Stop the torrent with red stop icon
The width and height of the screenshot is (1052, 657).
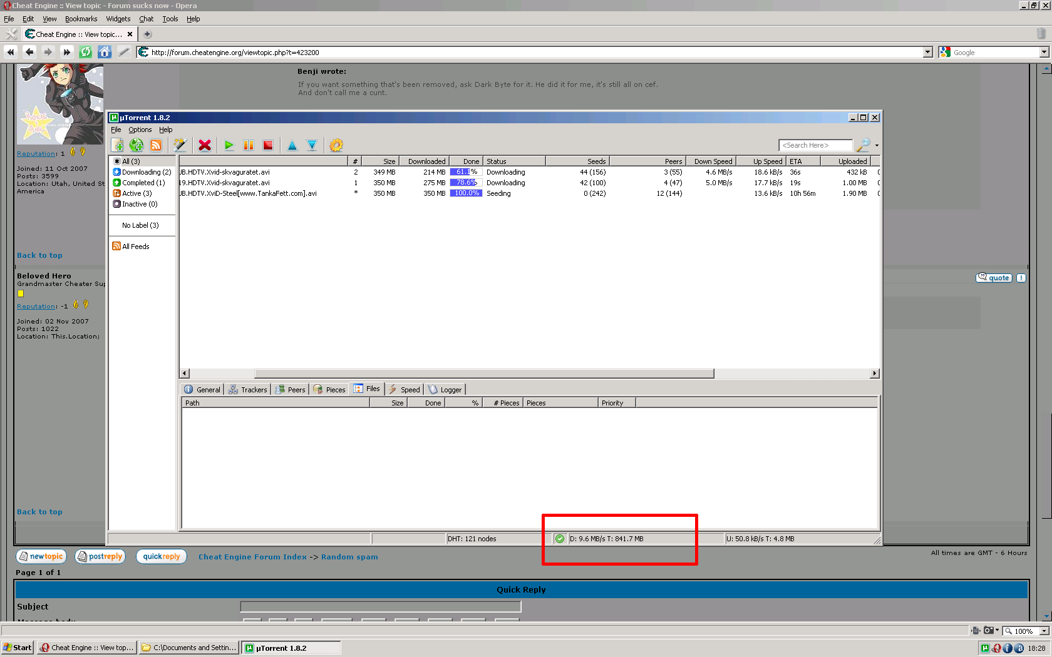[268, 145]
